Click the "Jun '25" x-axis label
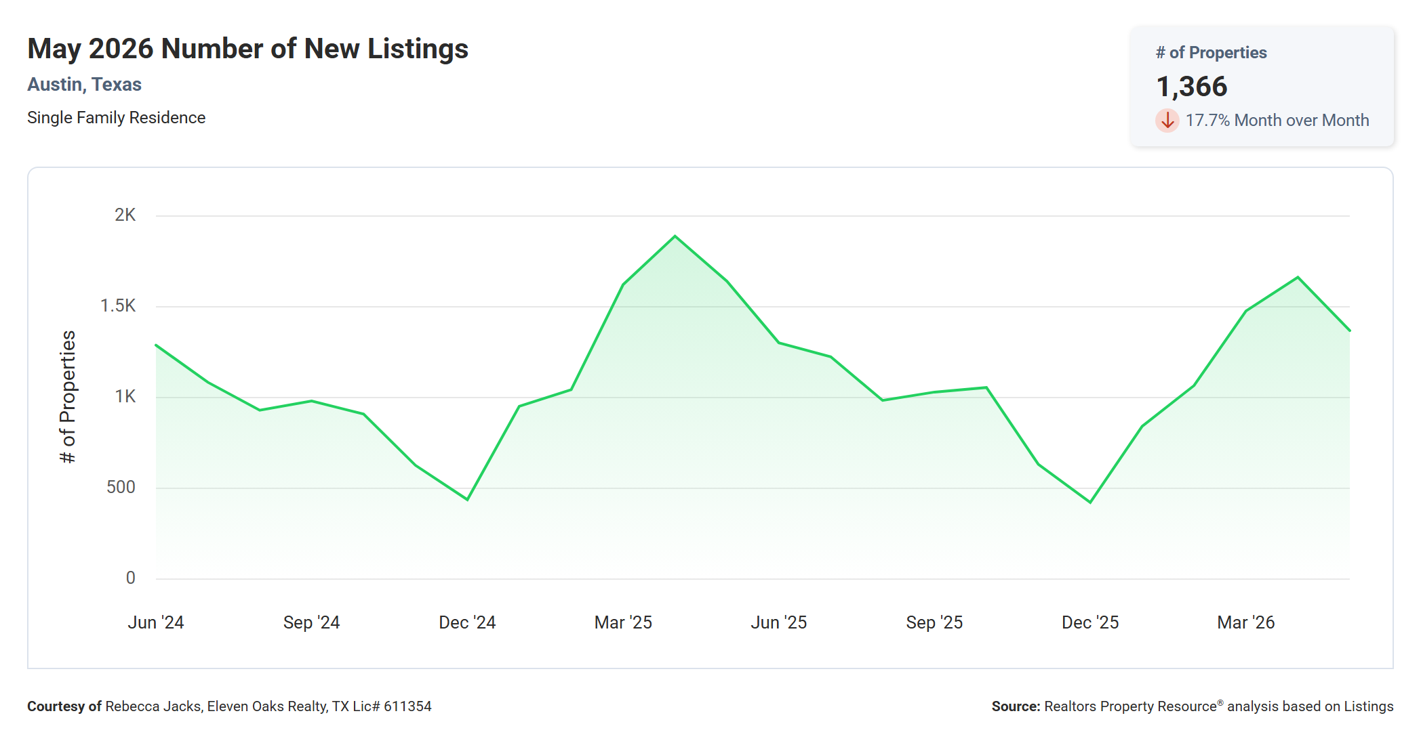 (778, 622)
